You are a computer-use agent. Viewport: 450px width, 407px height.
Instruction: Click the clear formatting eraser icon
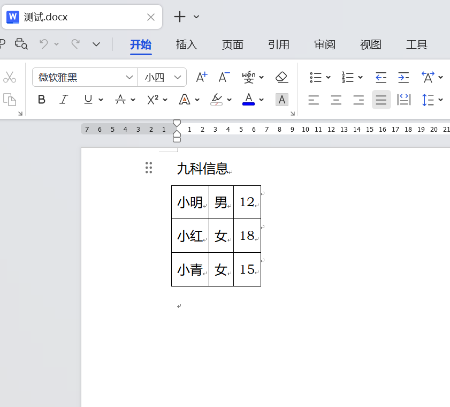pyautogui.click(x=282, y=77)
